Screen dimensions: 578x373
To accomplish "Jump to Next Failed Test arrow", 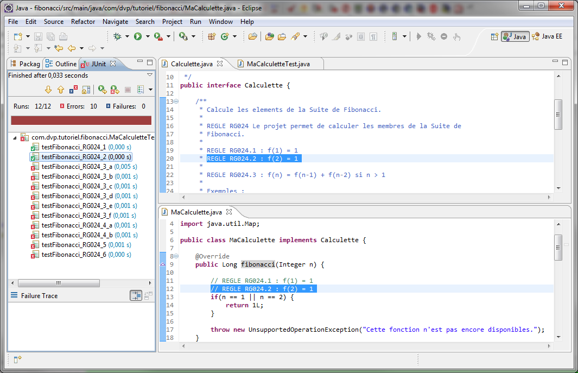I will coord(48,90).
